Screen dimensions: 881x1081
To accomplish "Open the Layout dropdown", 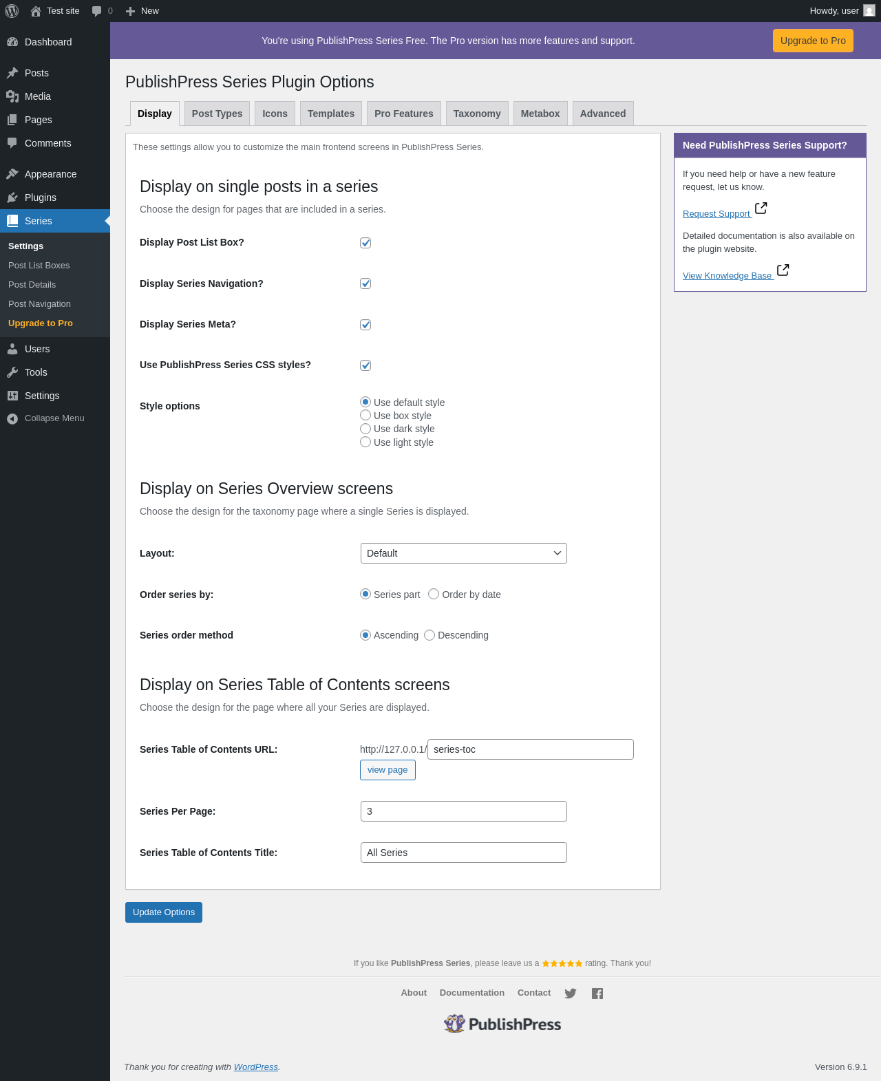I will [463, 553].
